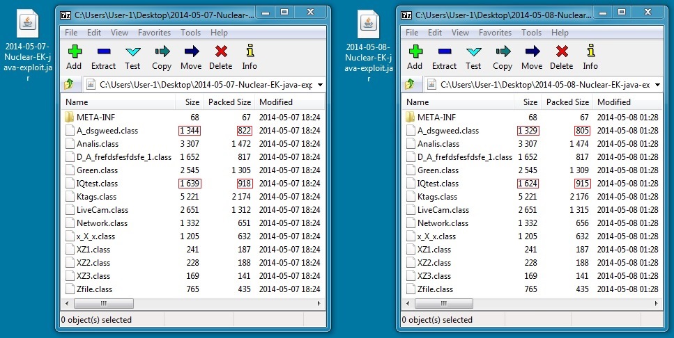The image size is (674, 338).
Task: Open 2014-05-07 Nuclear EK jar desktop icon
Action: click(x=28, y=43)
